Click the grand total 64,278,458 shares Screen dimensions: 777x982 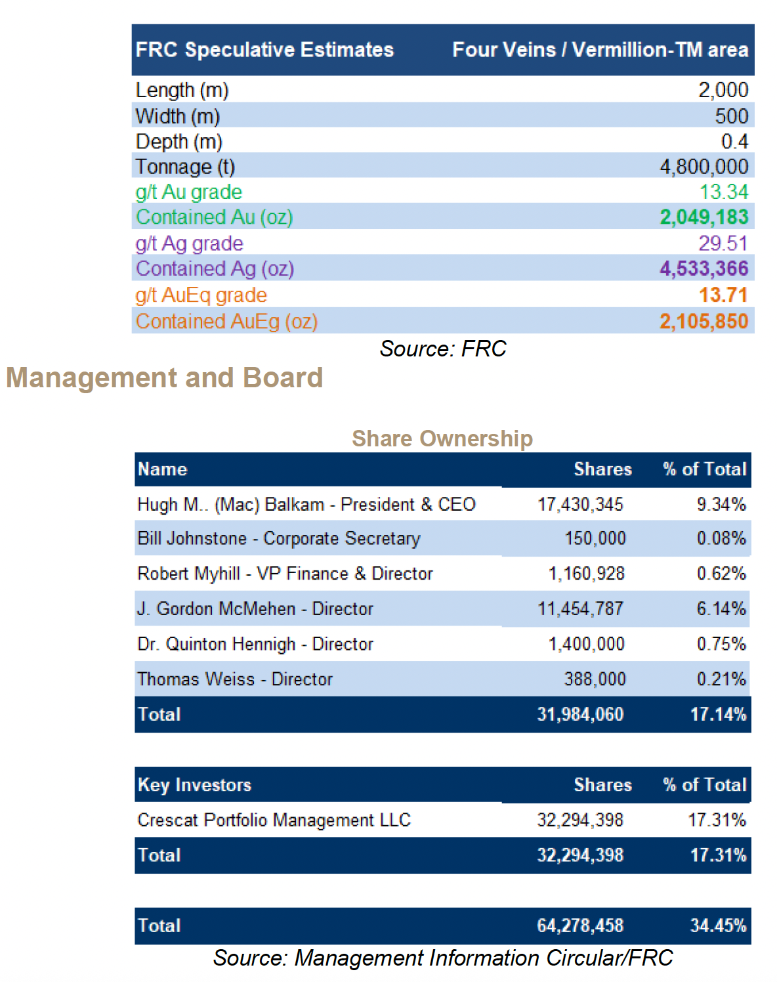pyautogui.click(x=580, y=926)
